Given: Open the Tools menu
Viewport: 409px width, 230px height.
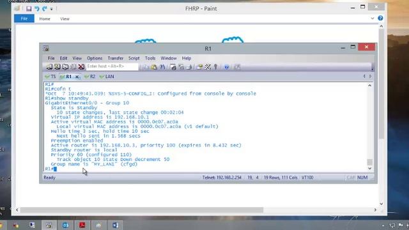Looking at the screenshot, I should point(150,58).
